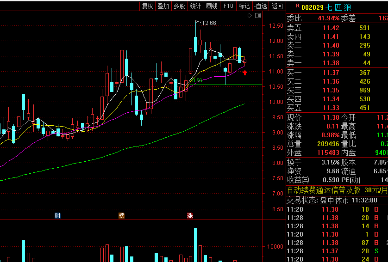Click the 委比 41.94% value
This screenshot has height=262, width=388.
(x=329, y=18)
